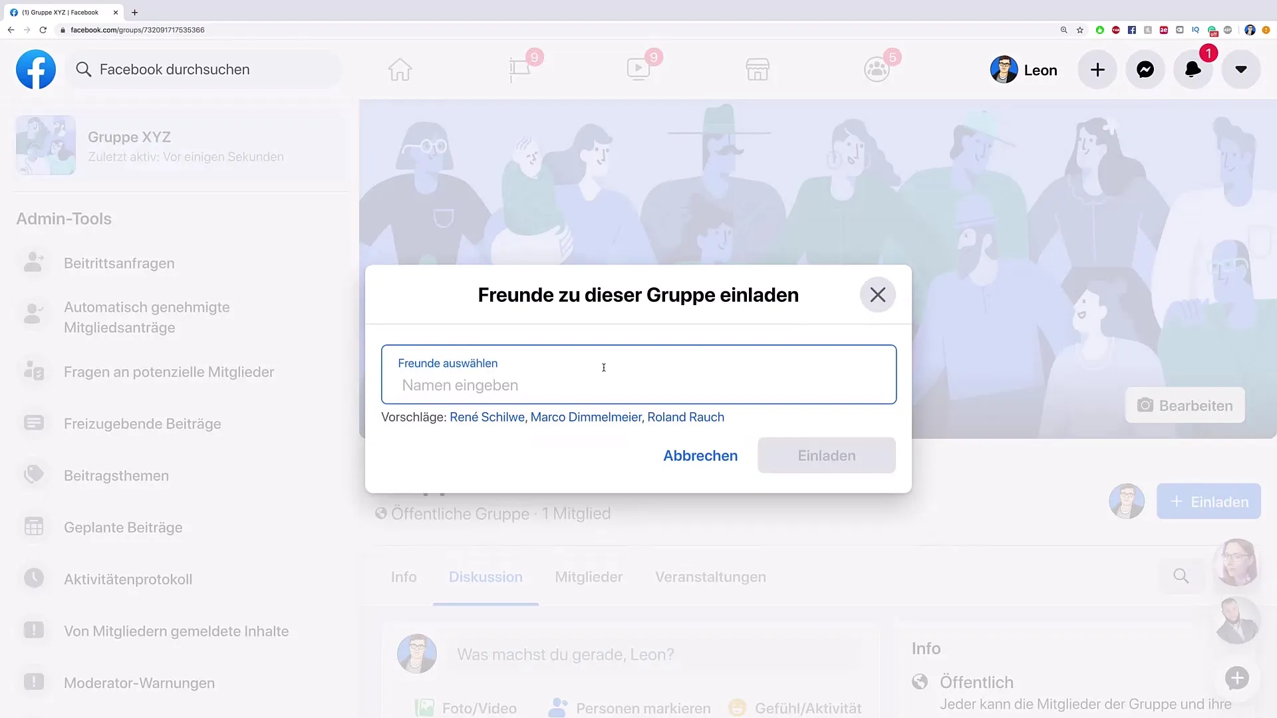Click the Beitrittsanfragen person icon
Viewport: 1277px width, 718px height.
pos(33,262)
